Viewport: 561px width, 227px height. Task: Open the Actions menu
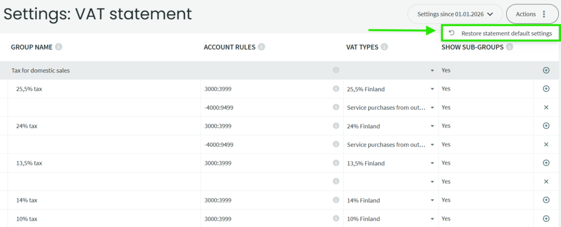pos(531,14)
